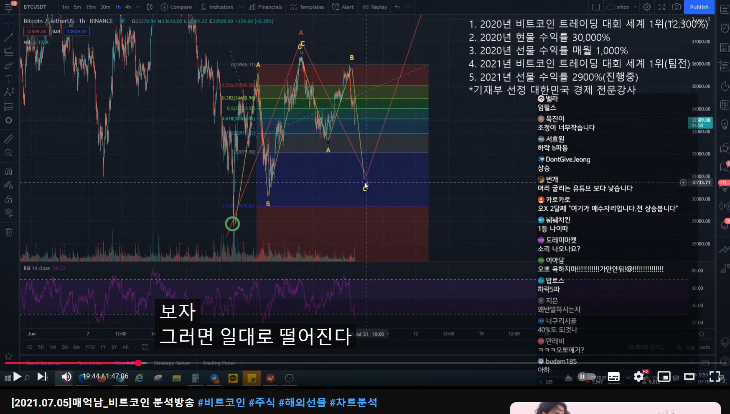
Task: Play the YouTube video
Action: 17,377
